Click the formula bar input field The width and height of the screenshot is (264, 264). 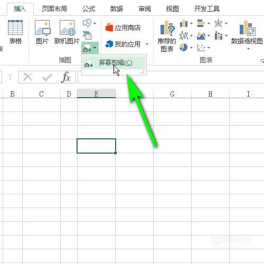tap(171, 77)
